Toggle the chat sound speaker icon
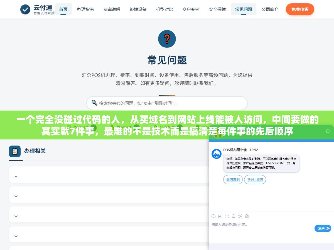The width and height of the screenshot is (334, 250). 240,216
